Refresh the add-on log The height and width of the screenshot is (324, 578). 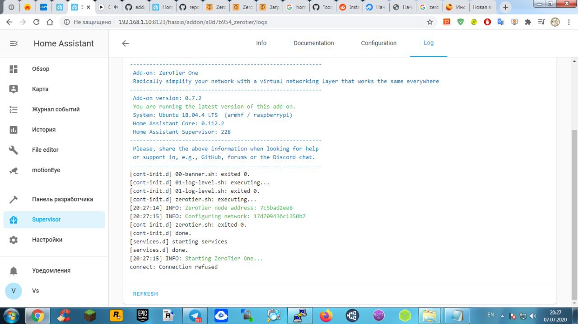click(x=145, y=294)
